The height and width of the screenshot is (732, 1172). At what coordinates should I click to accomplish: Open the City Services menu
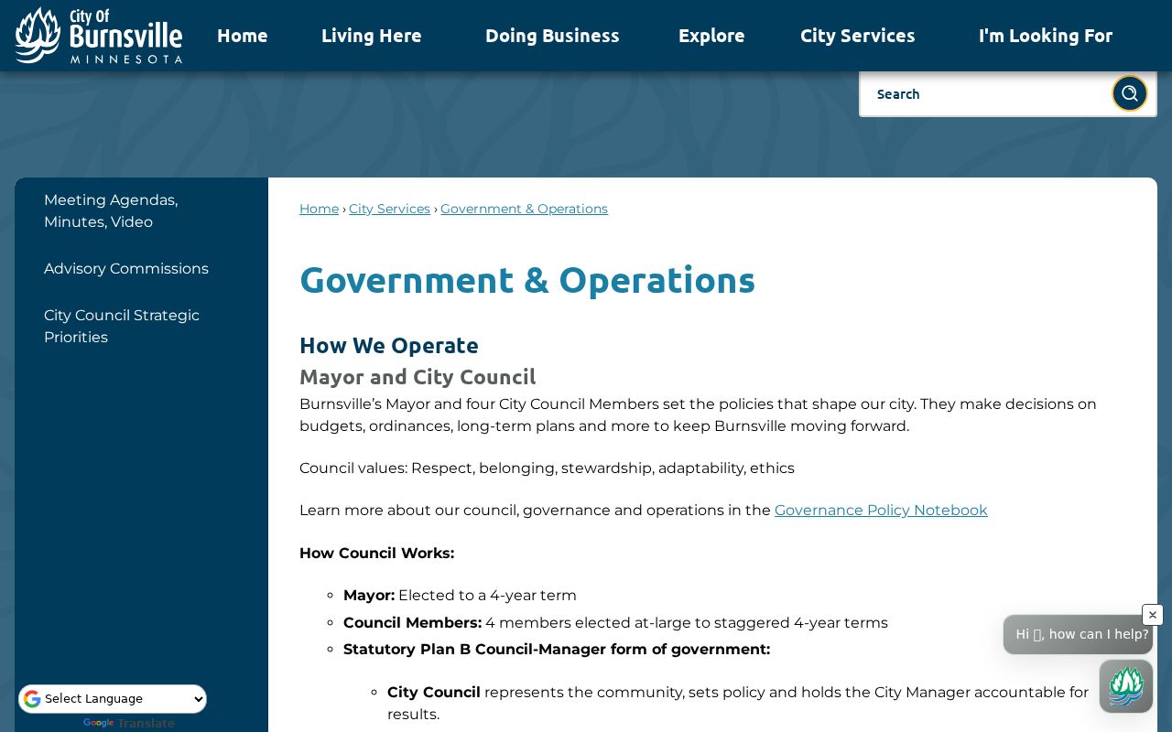[x=858, y=36]
